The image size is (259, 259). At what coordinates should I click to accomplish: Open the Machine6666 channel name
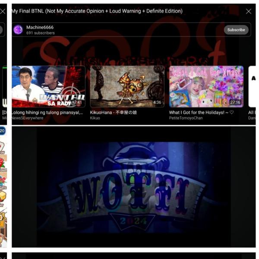tap(40, 27)
